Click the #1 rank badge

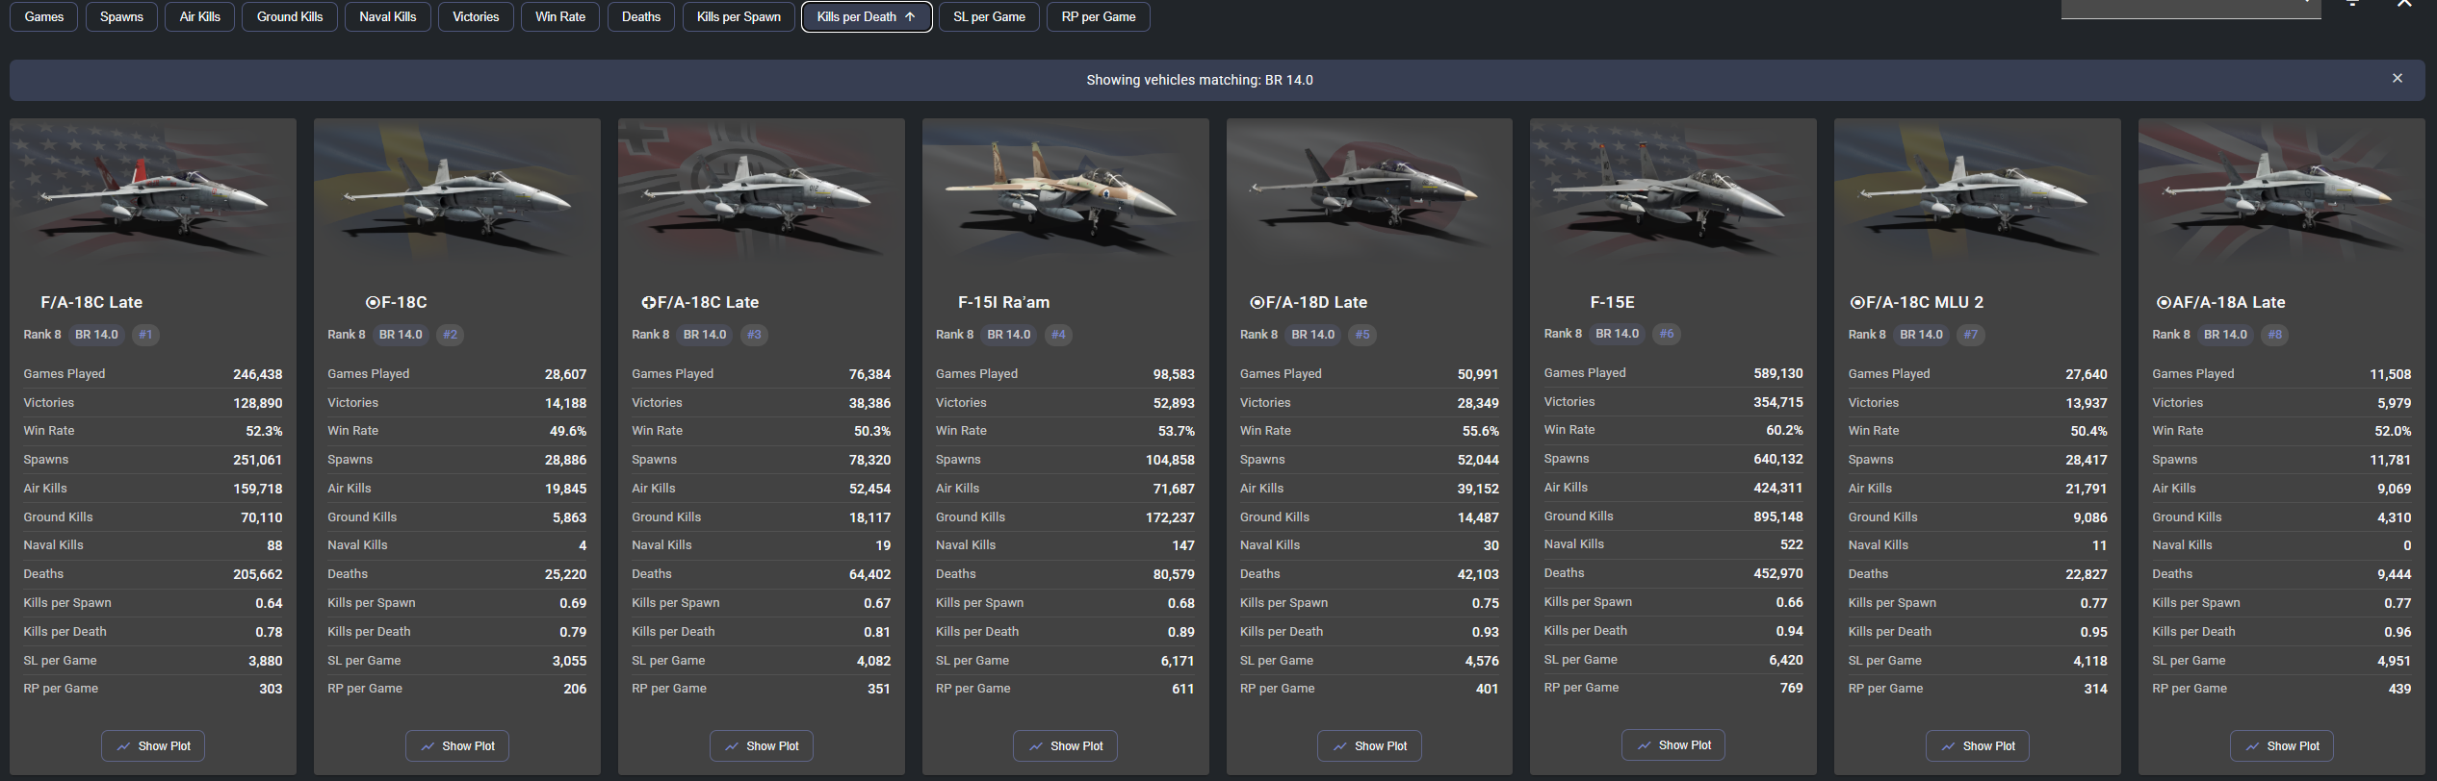145,335
